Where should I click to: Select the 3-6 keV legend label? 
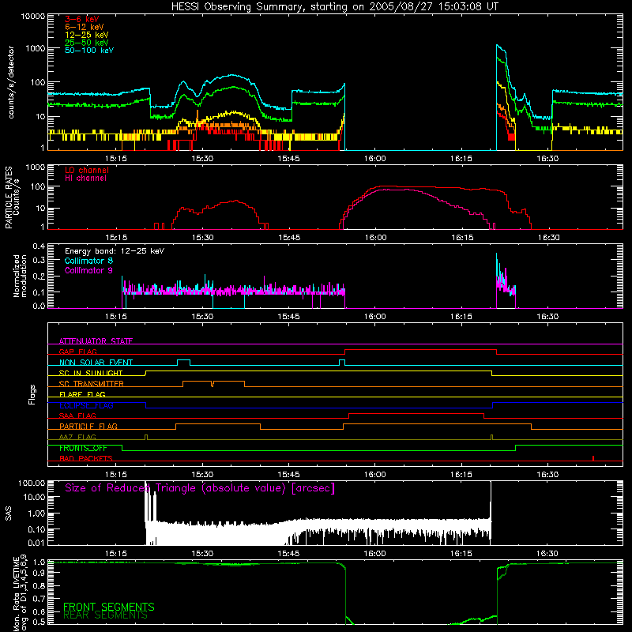[82, 19]
